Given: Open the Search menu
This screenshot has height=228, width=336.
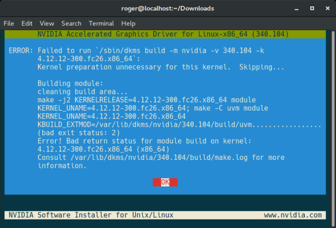Looking at the screenshot, I should (x=71, y=23).
